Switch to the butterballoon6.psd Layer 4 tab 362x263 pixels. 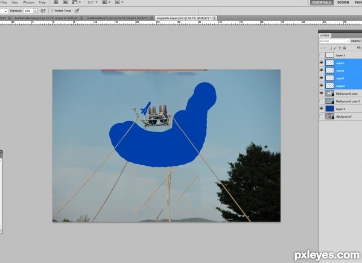46,18
